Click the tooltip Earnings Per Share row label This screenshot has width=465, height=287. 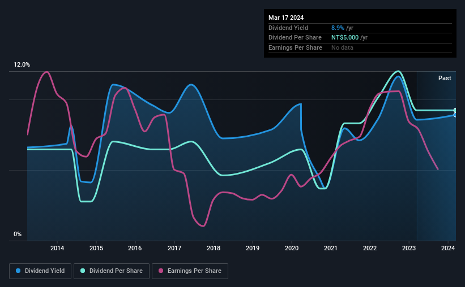[x=295, y=47]
